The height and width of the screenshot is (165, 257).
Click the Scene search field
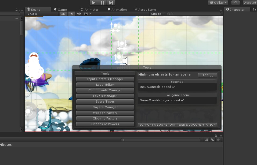(x=194, y=14)
